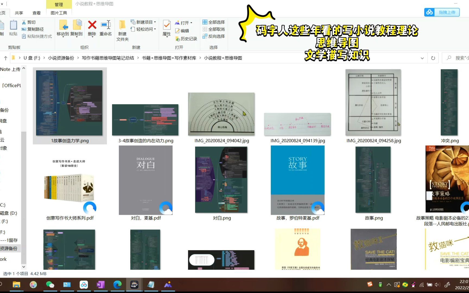The width and height of the screenshot is (469, 293).
Task: Click Edit (编辑) in Open group
Action: 182,31
